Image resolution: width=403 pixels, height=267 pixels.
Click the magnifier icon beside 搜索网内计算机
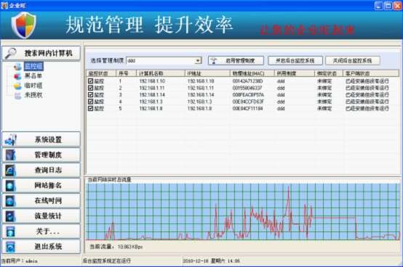[11, 53]
